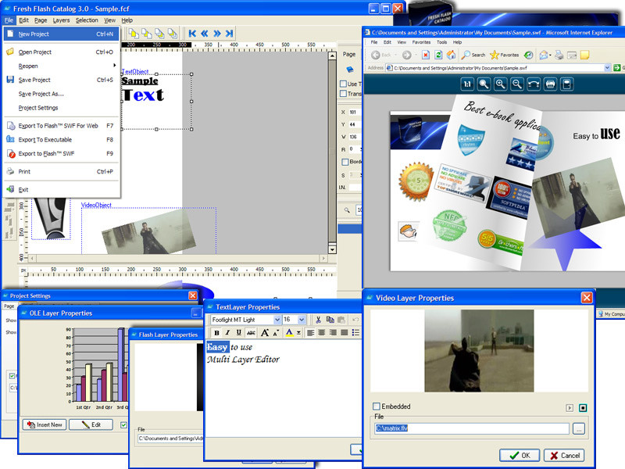
Task: Click OK in Video Layer Properties
Action: tap(520, 456)
